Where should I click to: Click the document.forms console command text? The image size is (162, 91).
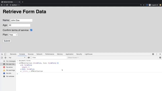coord(25,61)
